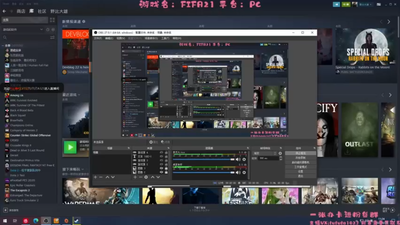
Task: Open the Steam account name dropdown at top right
Action: (x=365, y=4)
